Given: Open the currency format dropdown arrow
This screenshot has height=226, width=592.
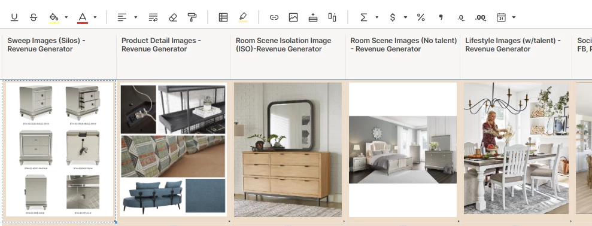Looking at the screenshot, I should pos(405,17).
